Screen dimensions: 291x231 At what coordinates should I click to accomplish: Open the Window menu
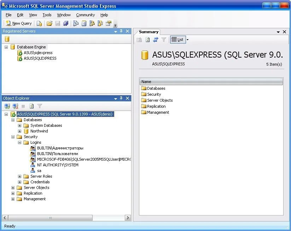(64, 15)
